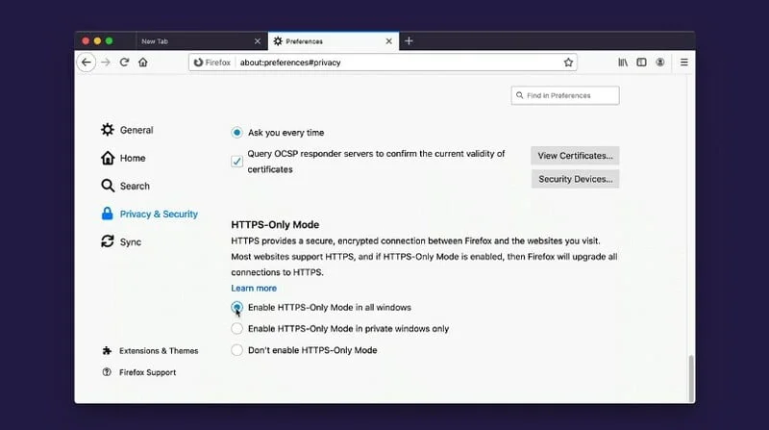769x430 pixels.
Task: Open the Sync preferences category
Action: click(x=121, y=242)
